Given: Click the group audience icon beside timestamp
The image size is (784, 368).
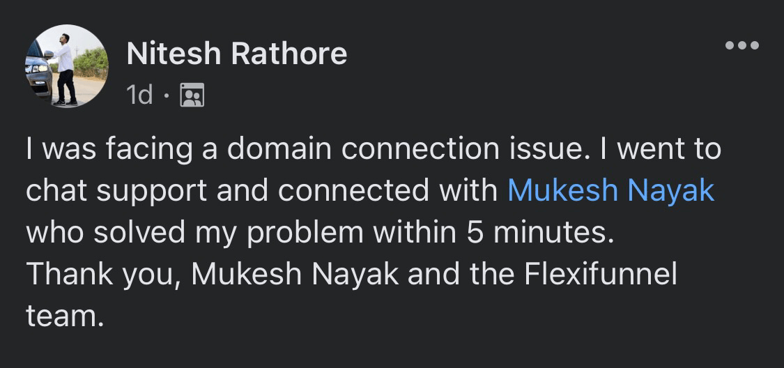Looking at the screenshot, I should coord(192,95).
